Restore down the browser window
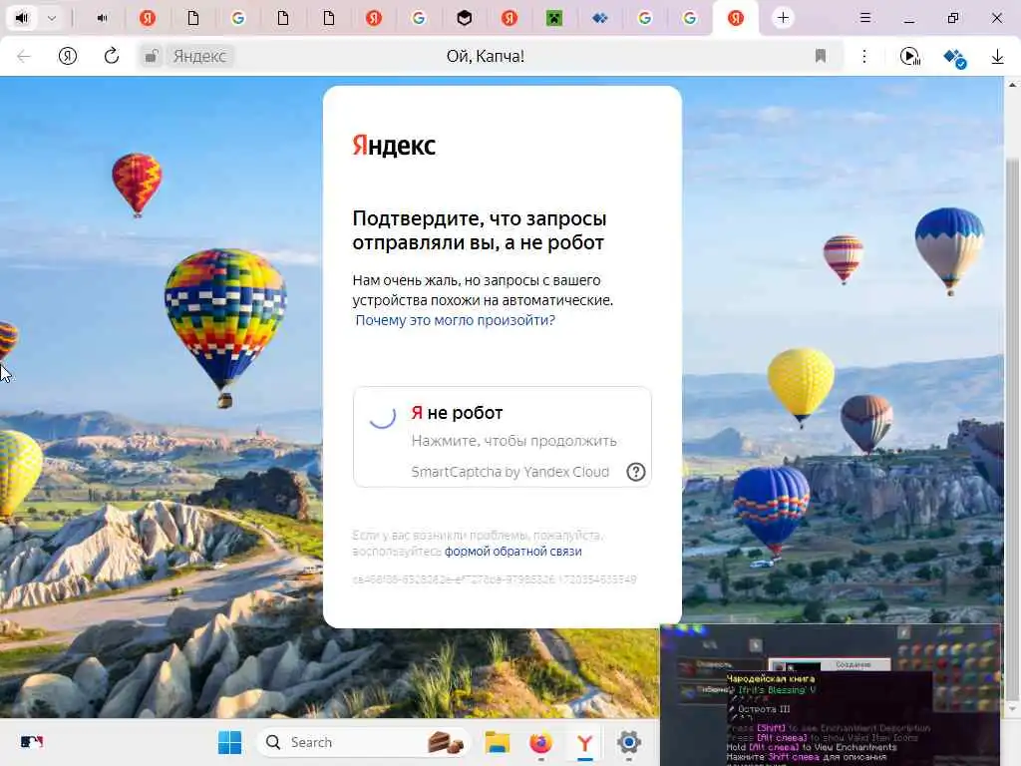This screenshot has width=1021, height=766. click(953, 18)
